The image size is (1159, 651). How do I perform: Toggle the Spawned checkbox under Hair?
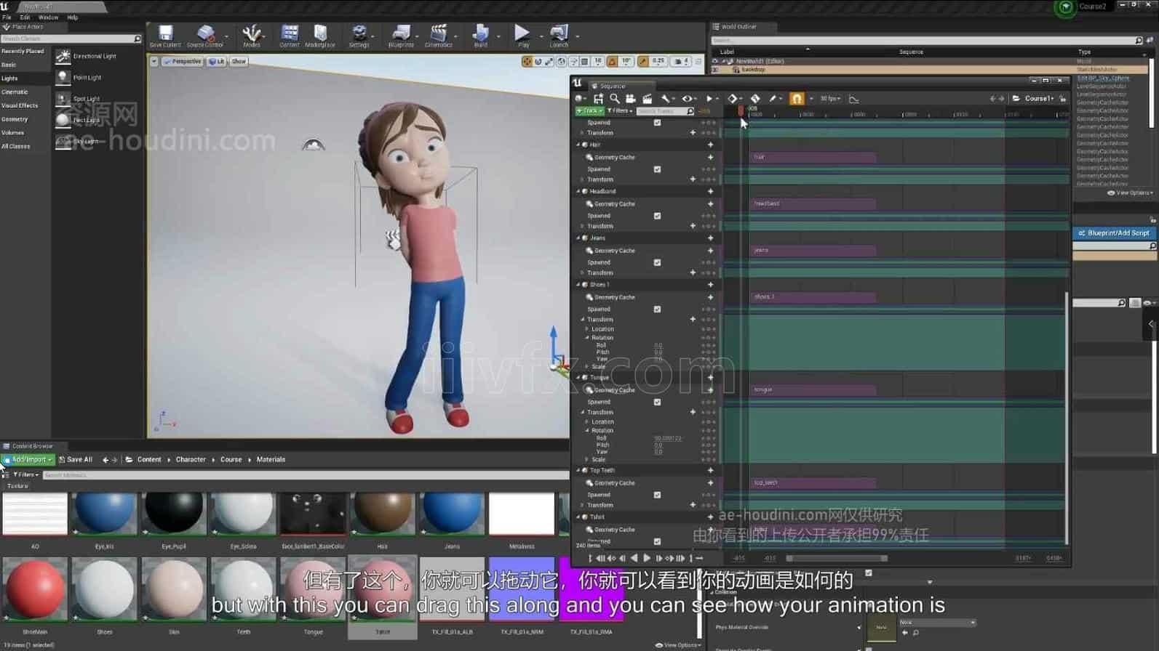click(x=657, y=169)
